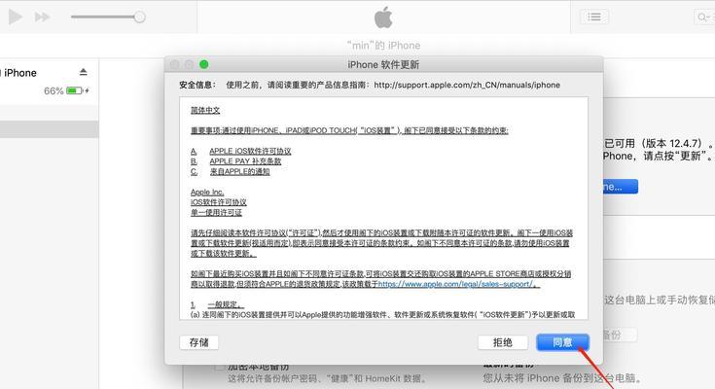
Task: Click the 66% battery percentage text
Action: pyautogui.click(x=54, y=90)
